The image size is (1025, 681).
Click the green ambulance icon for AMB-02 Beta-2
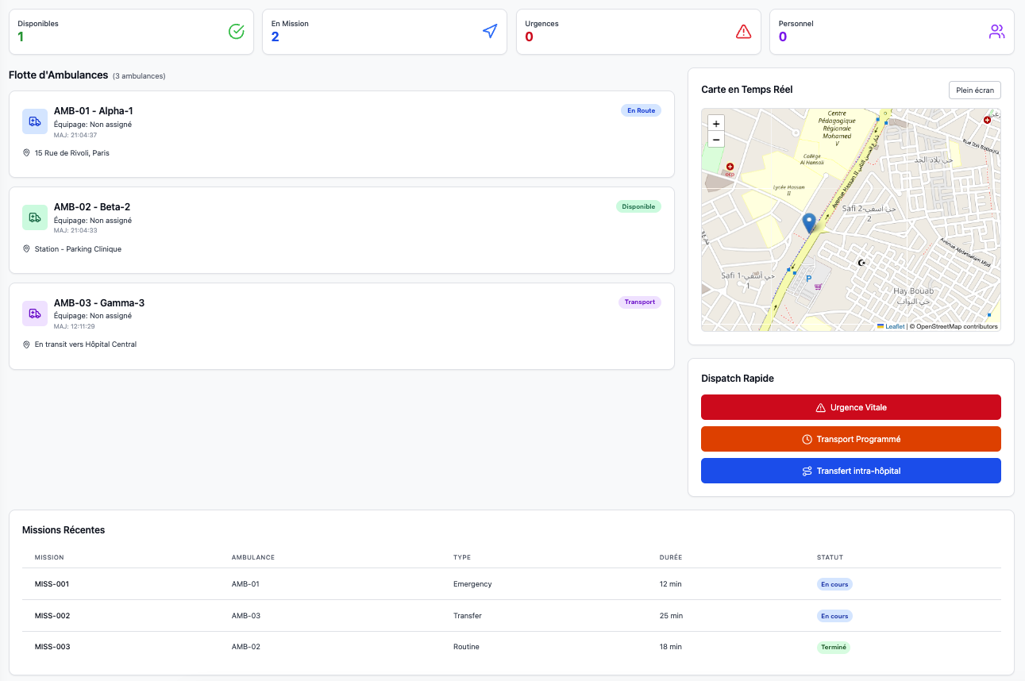(35, 217)
